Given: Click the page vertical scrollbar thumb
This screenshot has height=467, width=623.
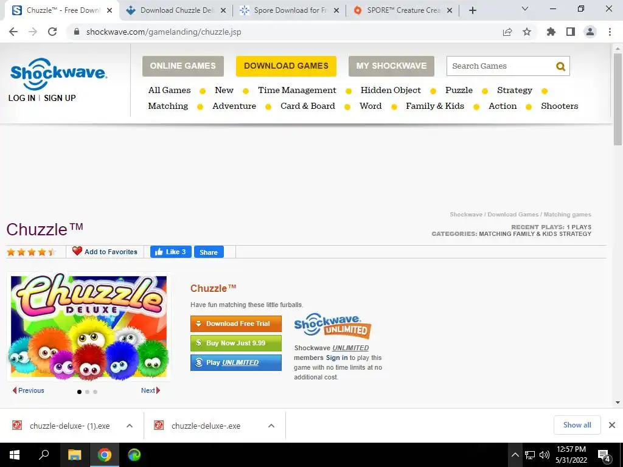Looking at the screenshot, I should coord(618,99).
